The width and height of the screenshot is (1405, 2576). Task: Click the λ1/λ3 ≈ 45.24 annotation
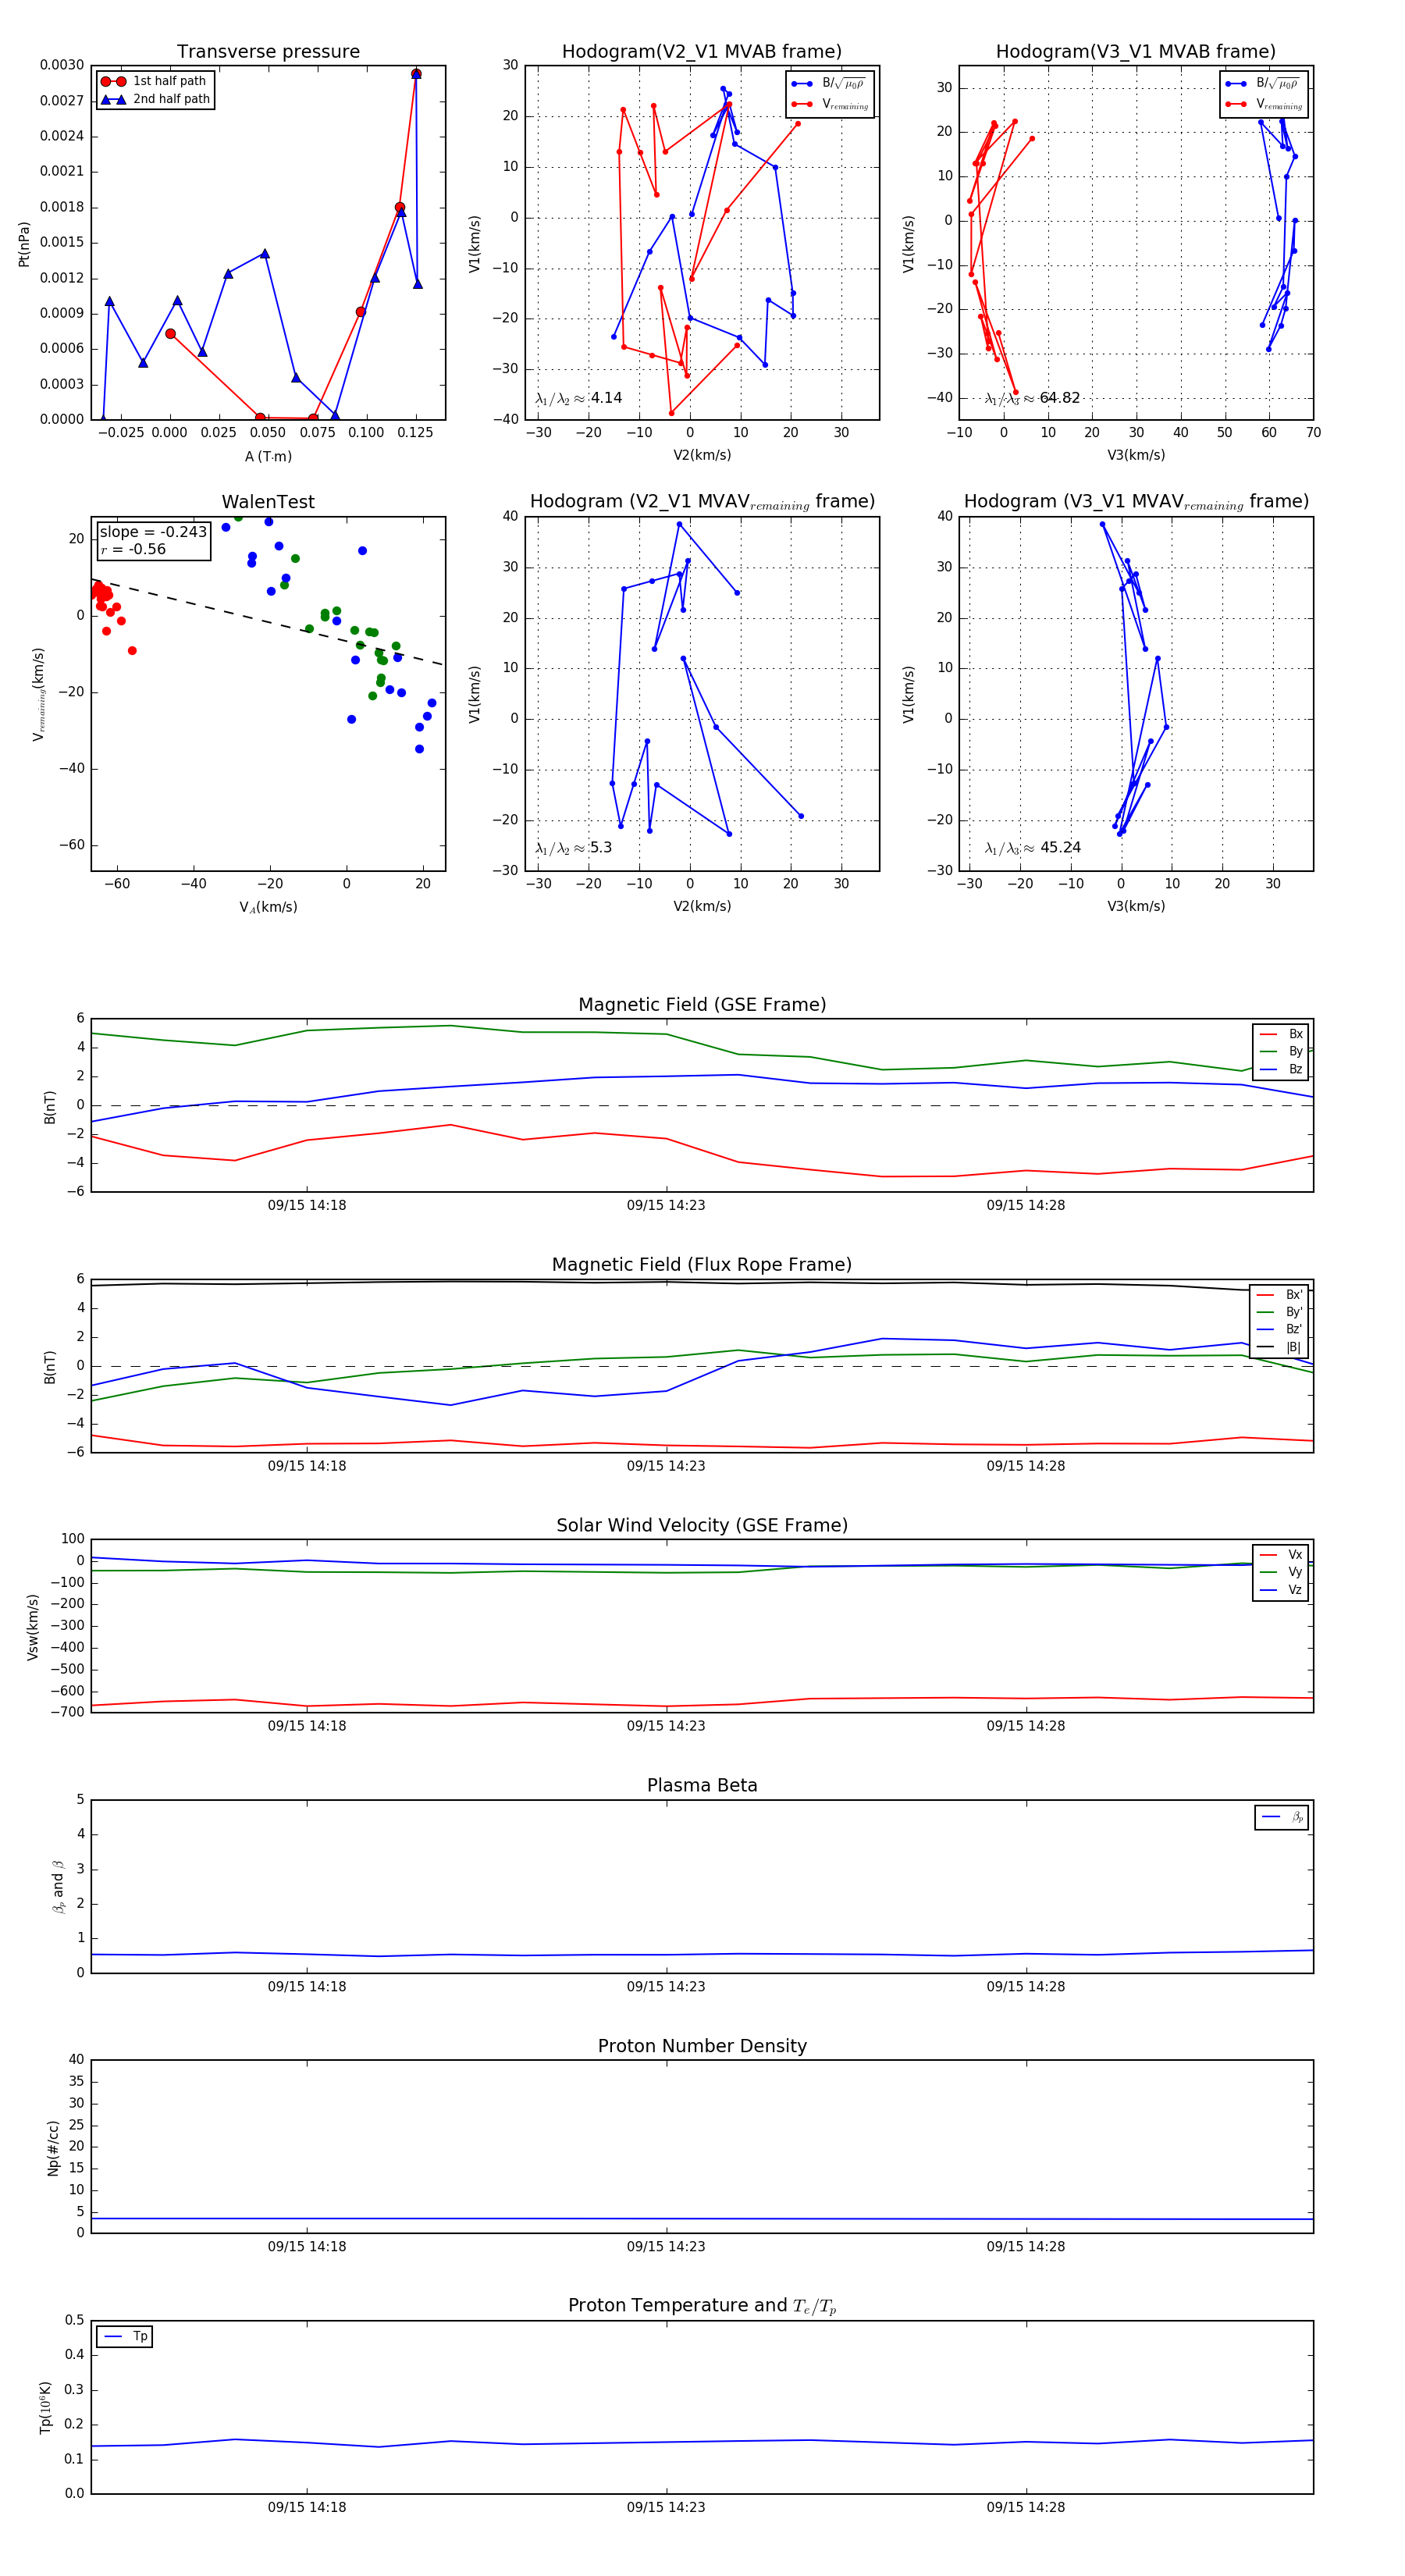(x=1032, y=848)
